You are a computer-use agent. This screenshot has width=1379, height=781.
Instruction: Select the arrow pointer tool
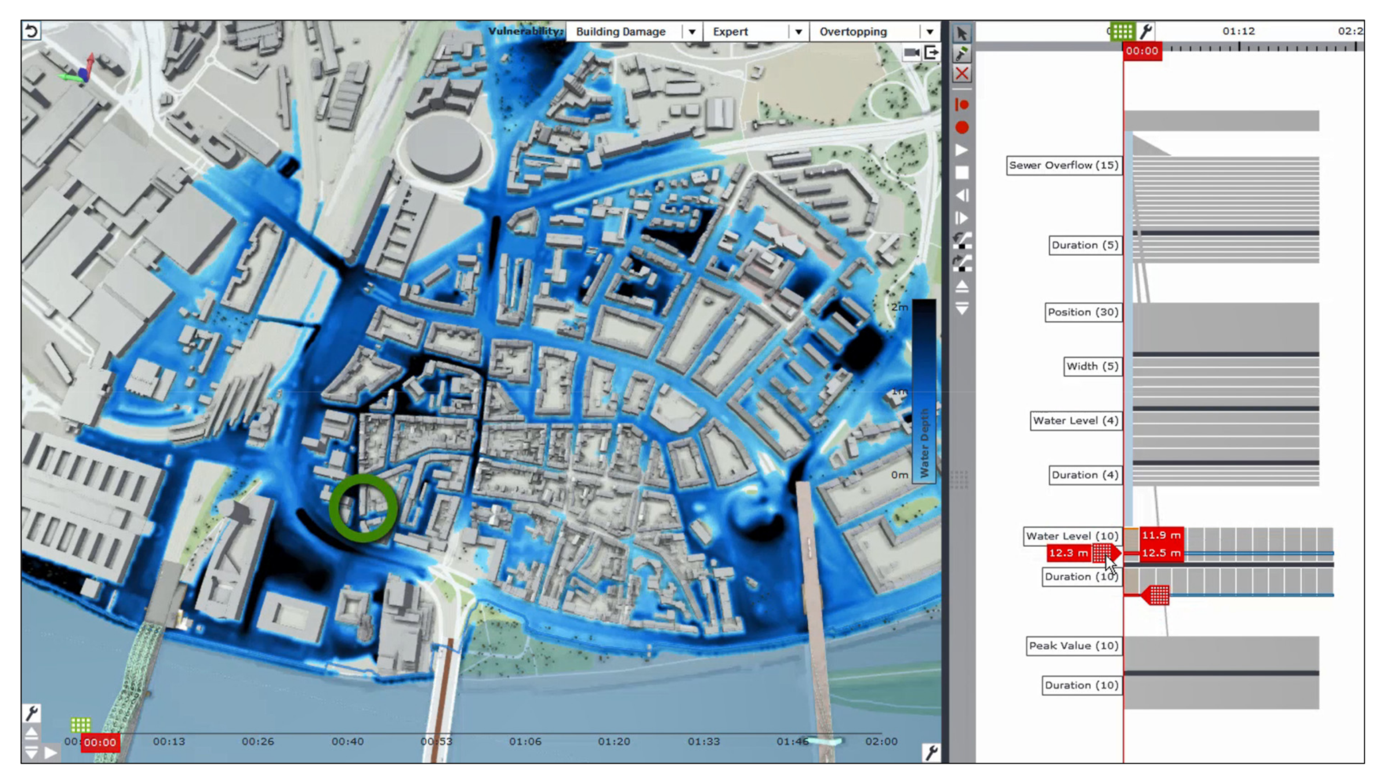coord(961,34)
